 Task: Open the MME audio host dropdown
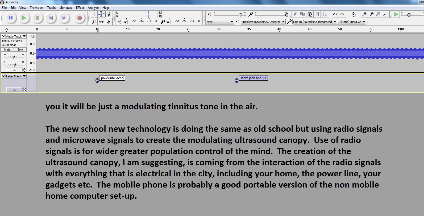(220, 22)
